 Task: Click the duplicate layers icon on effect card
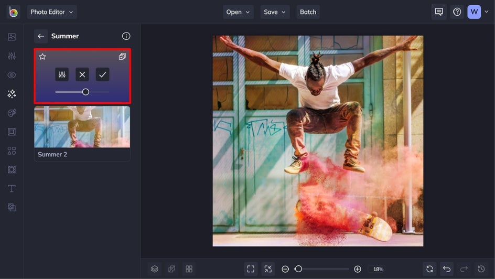click(x=122, y=57)
